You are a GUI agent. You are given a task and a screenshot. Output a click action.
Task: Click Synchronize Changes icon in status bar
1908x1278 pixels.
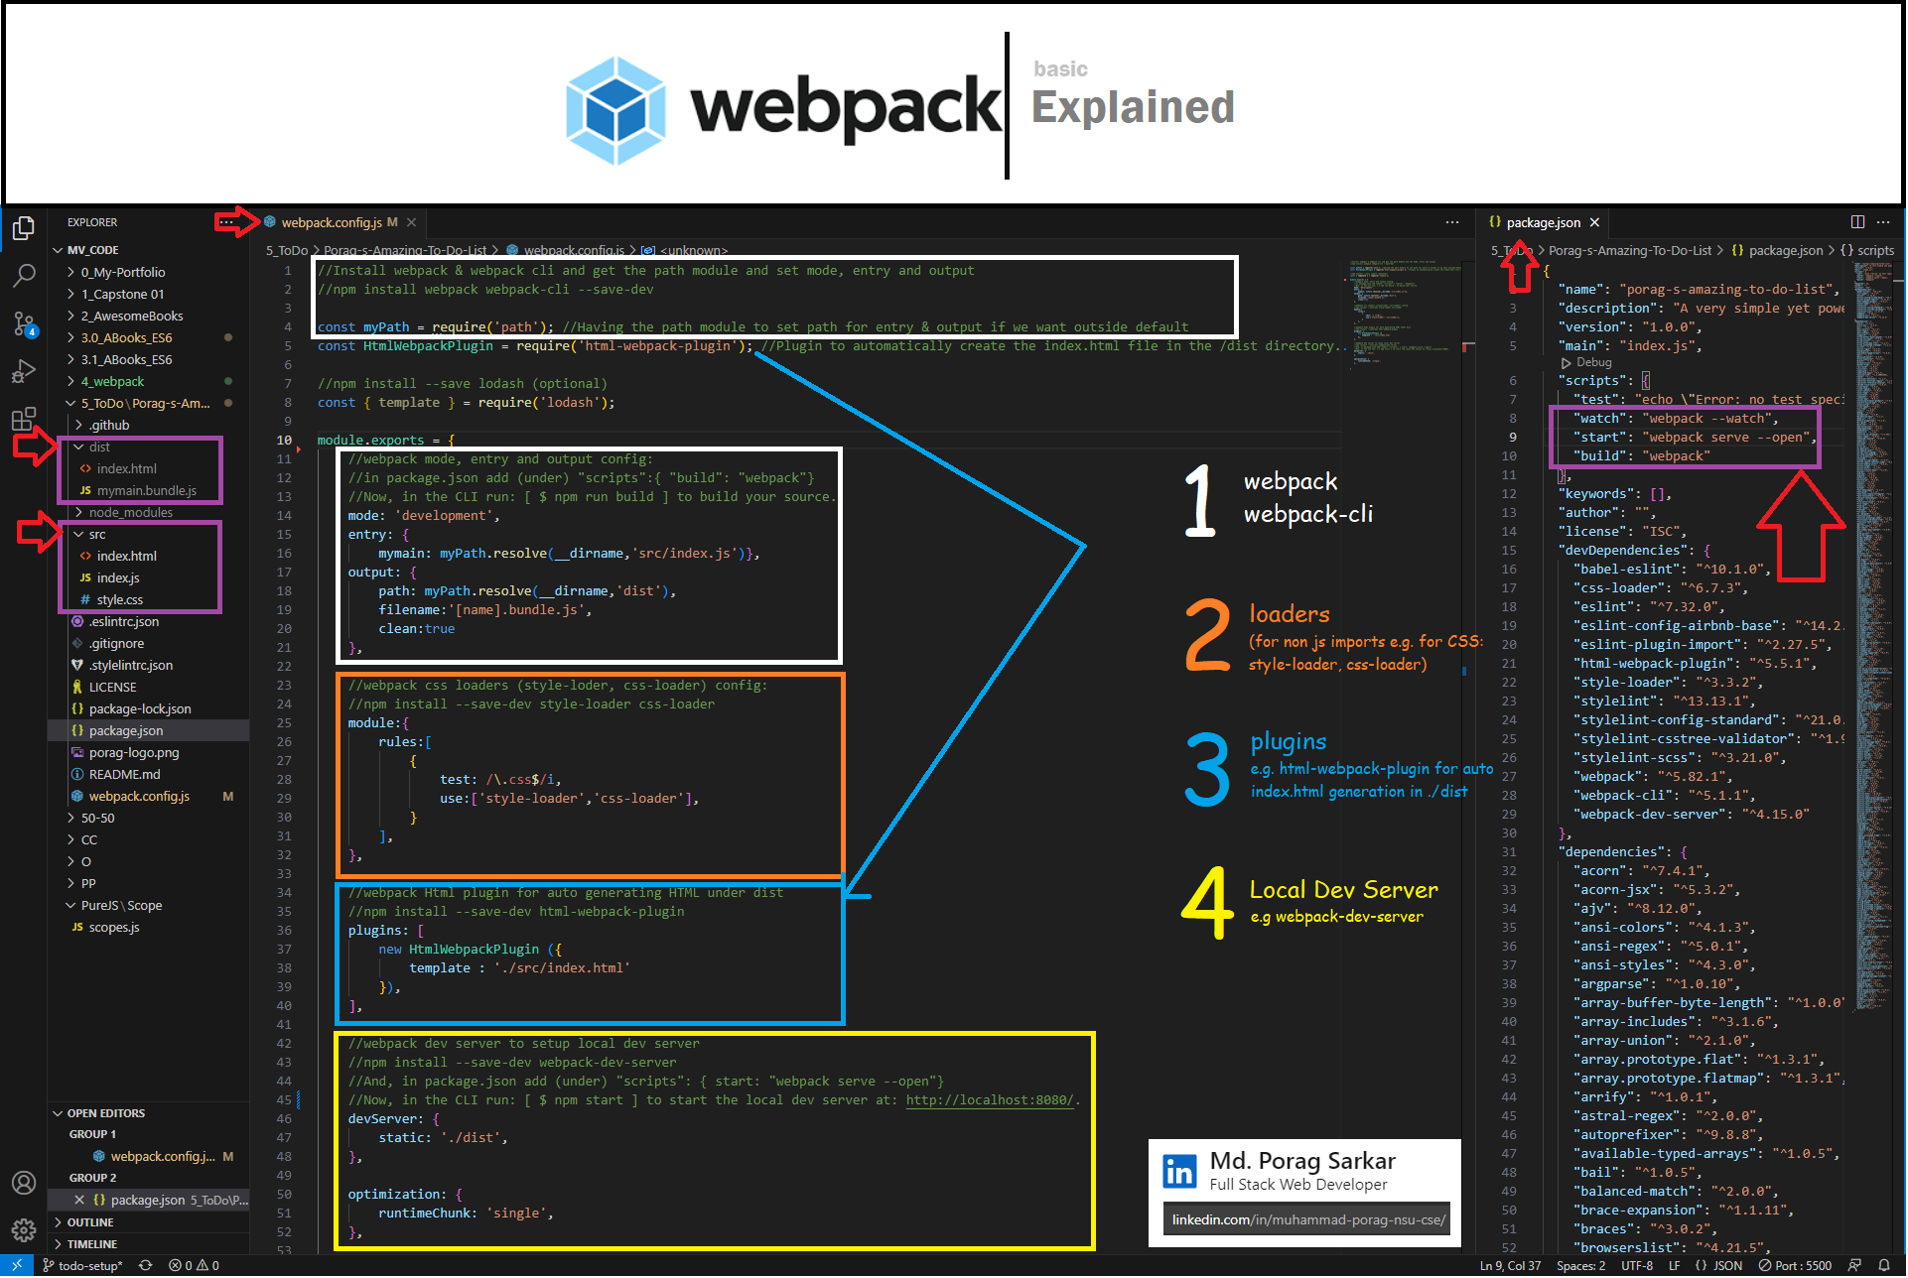point(146,1265)
